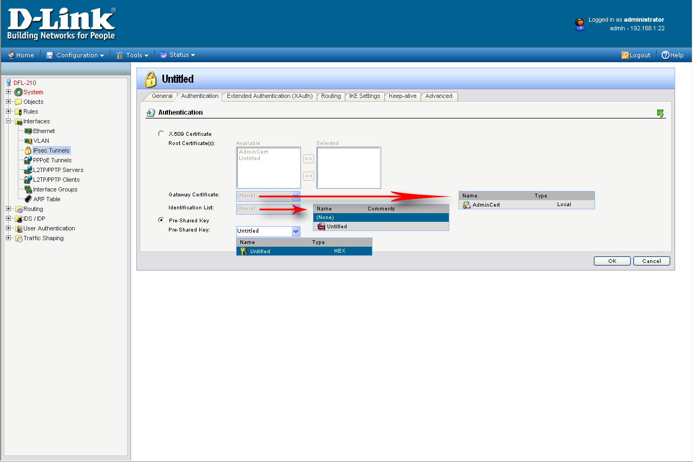Select the Pre-Shared Key radio button
Image resolution: width=693 pixels, height=462 pixels.
pyautogui.click(x=161, y=220)
